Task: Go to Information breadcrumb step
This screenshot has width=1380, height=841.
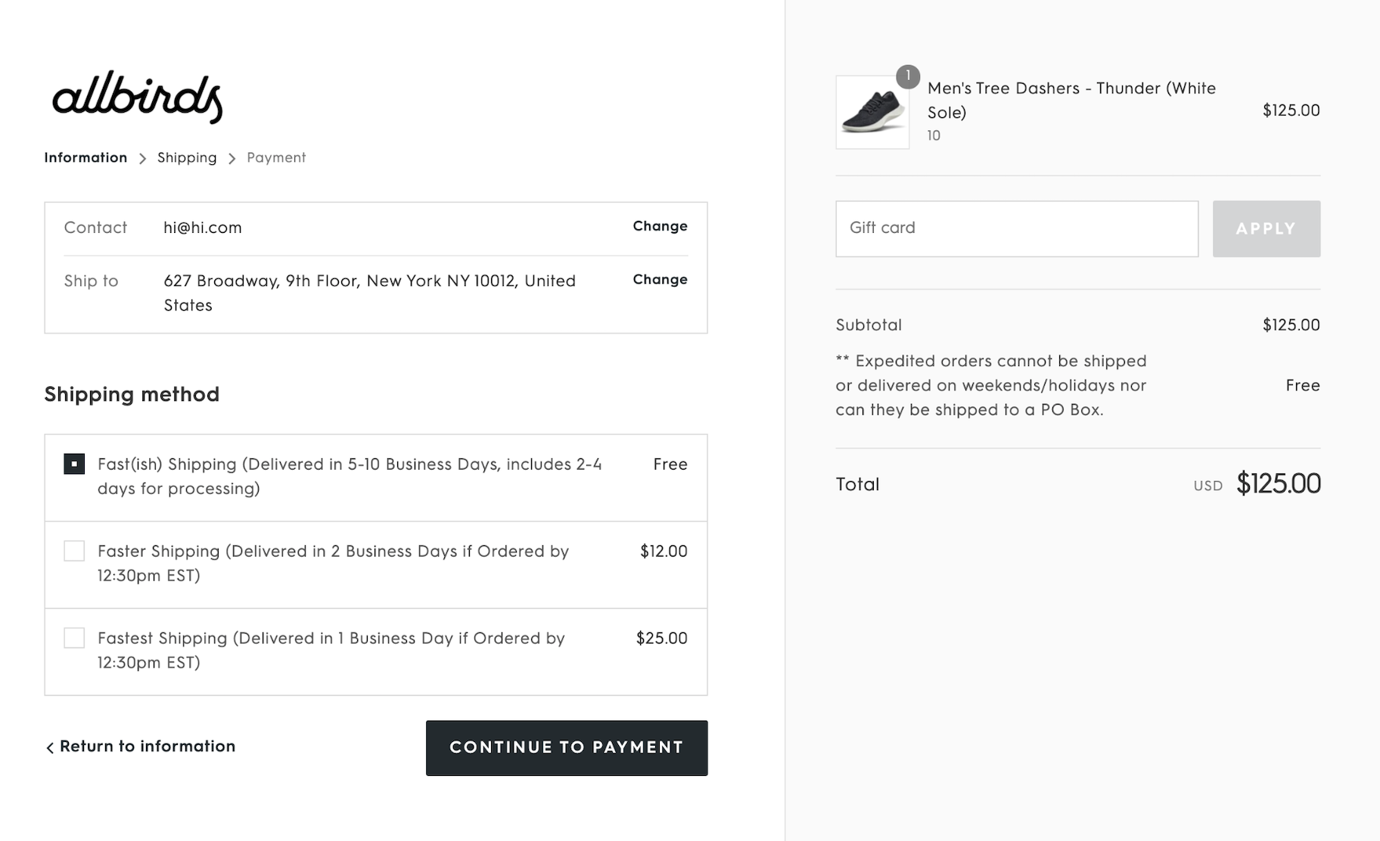Action: pos(85,157)
